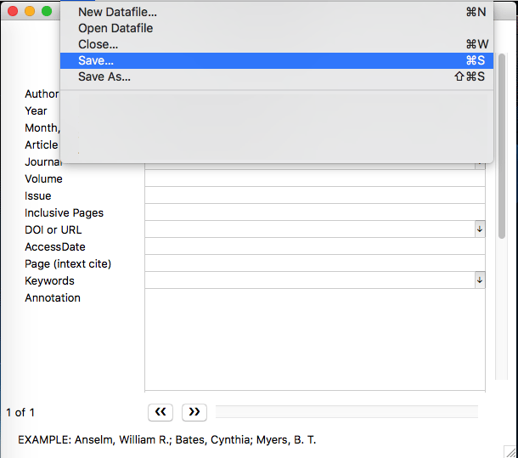The height and width of the screenshot is (458, 518).
Task: Select the highlighted Save... menu item
Action: point(95,60)
